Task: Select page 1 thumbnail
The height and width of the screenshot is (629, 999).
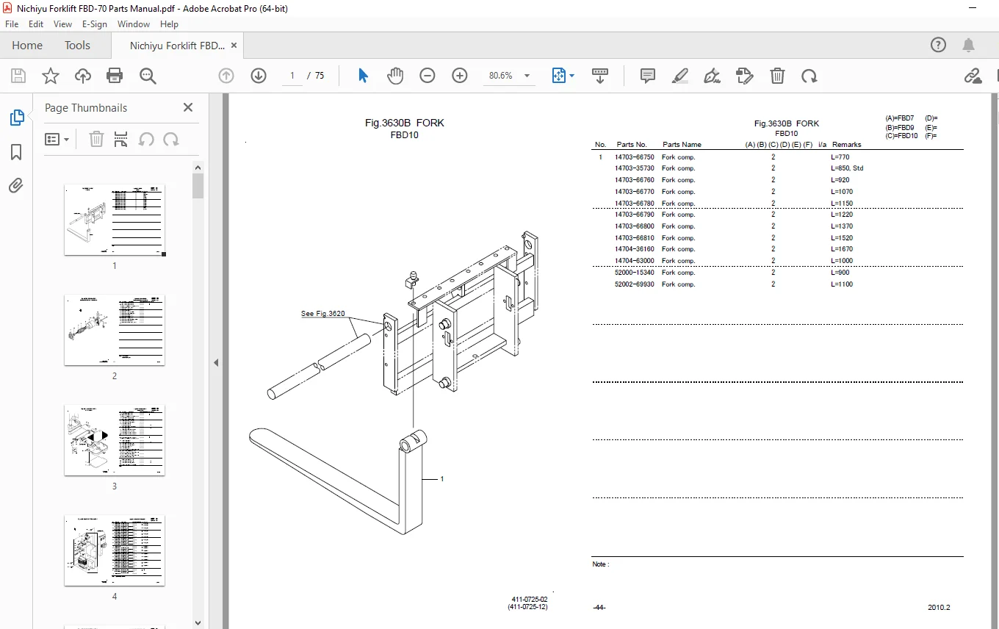Action: click(x=115, y=220)
